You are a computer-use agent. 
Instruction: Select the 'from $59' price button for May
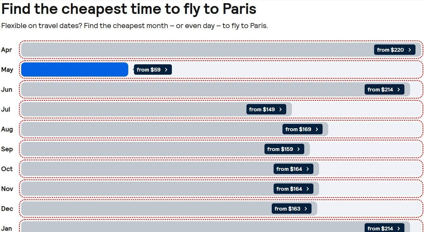coord(153,69)
